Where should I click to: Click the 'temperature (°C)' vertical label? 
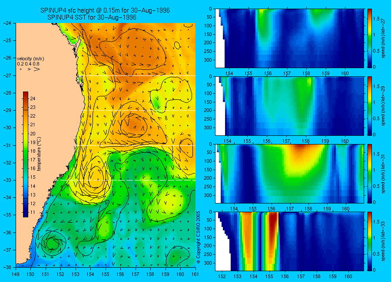(39, 154)
